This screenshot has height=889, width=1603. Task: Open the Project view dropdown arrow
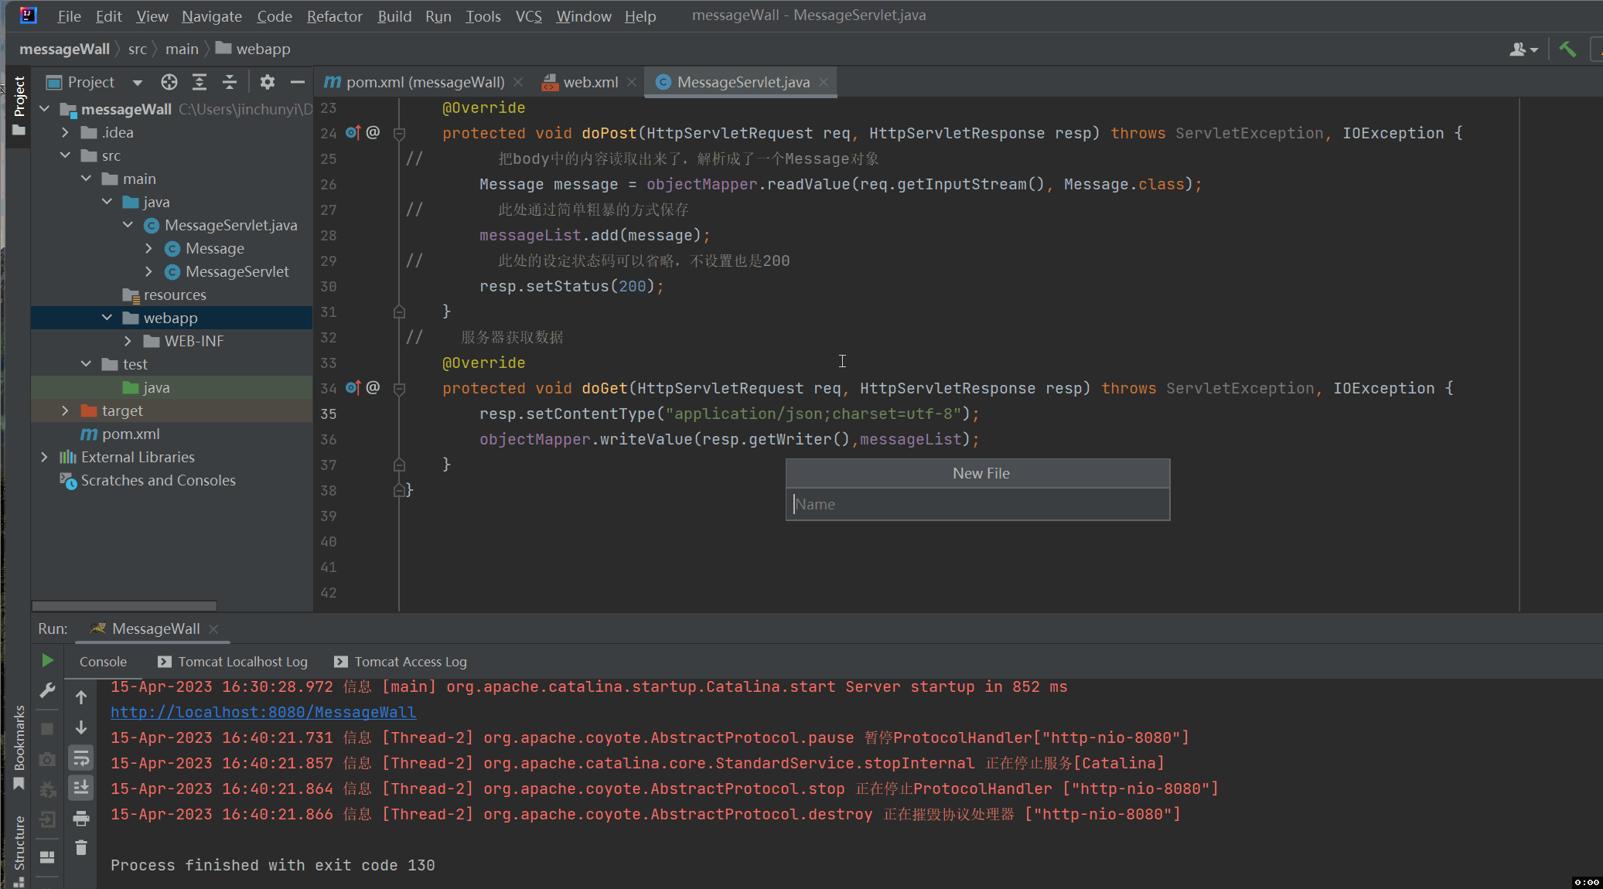(138, 82)
